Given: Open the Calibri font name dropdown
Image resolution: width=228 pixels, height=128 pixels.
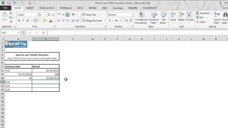Looking at the screenshot, I should tap(37, 15).
